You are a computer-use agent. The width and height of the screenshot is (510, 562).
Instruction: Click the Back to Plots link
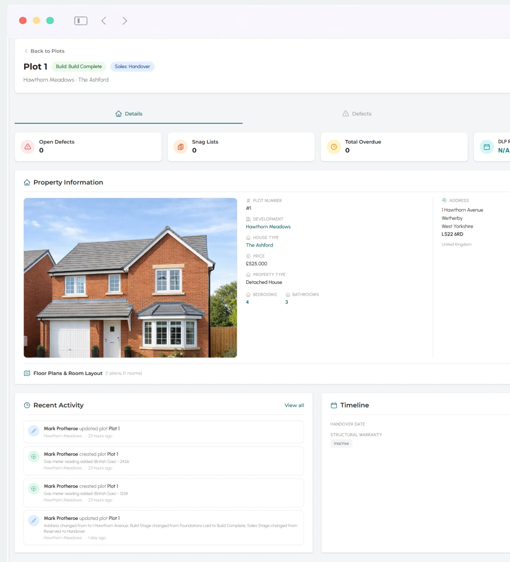pos(44,51)
